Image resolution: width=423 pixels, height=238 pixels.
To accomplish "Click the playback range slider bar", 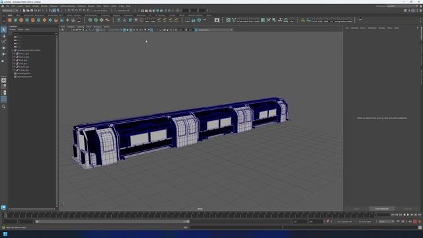I will (112, 221).
